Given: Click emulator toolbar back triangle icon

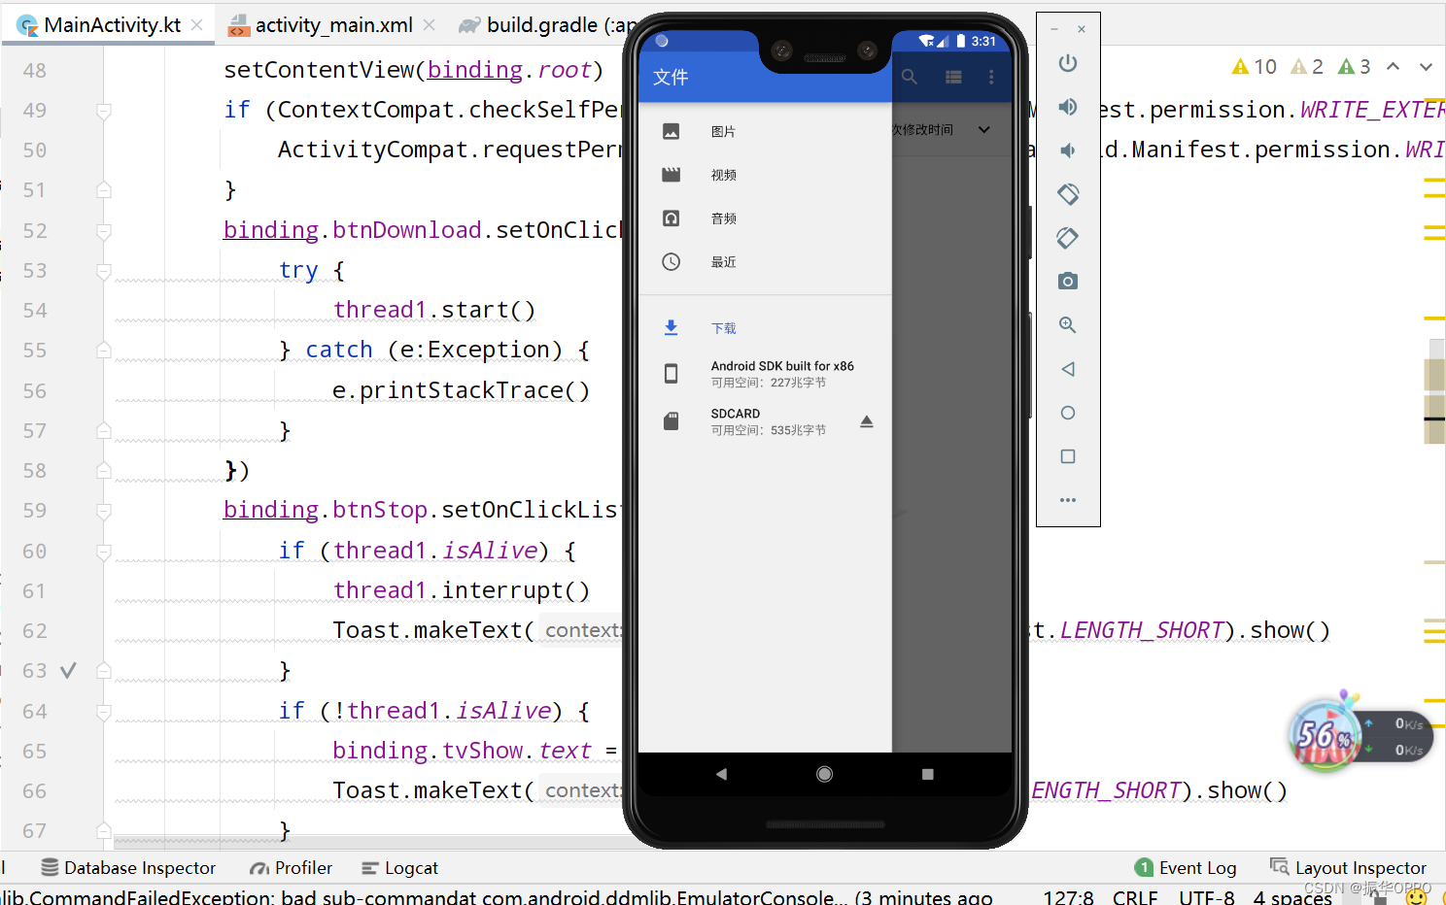Looking at the screenshot, I should click(x=1068, y=369).
